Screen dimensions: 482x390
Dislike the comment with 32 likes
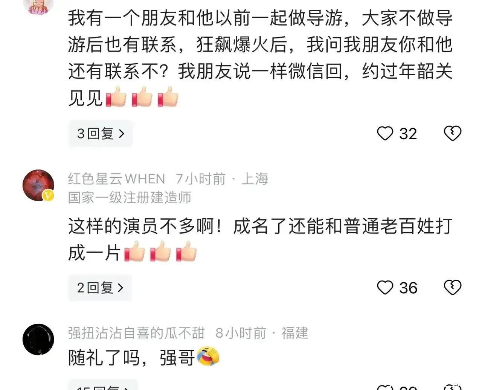pyautogui.click(x=453, y=134)
